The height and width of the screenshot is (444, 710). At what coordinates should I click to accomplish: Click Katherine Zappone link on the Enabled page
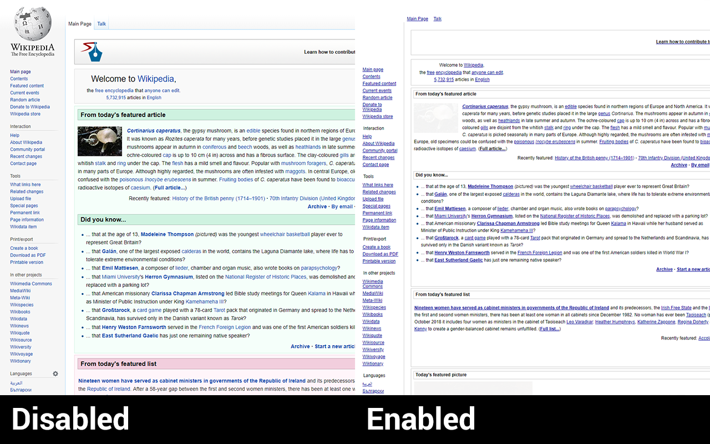click(x=656, y=322)
